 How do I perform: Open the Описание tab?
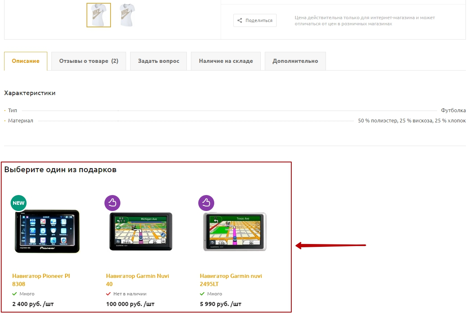pyautogui.click(x=25, y=61)
